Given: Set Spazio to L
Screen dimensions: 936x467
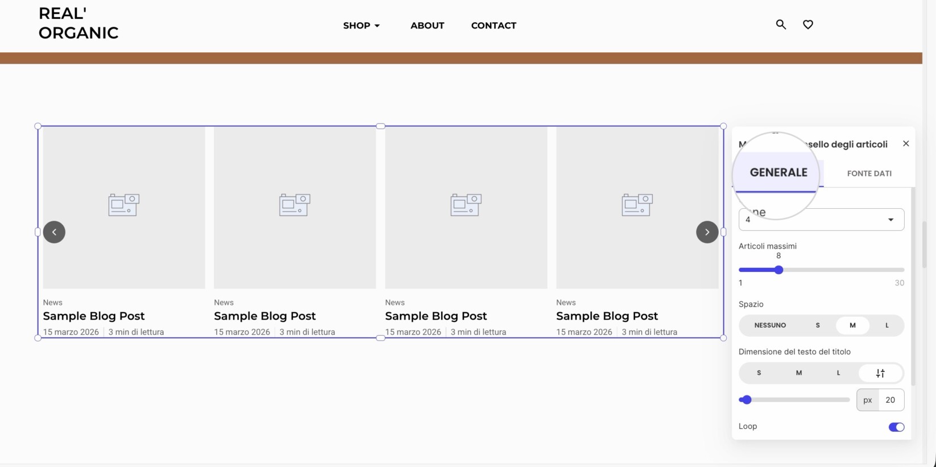Looking at the screenshot, I should coord(887,325).
